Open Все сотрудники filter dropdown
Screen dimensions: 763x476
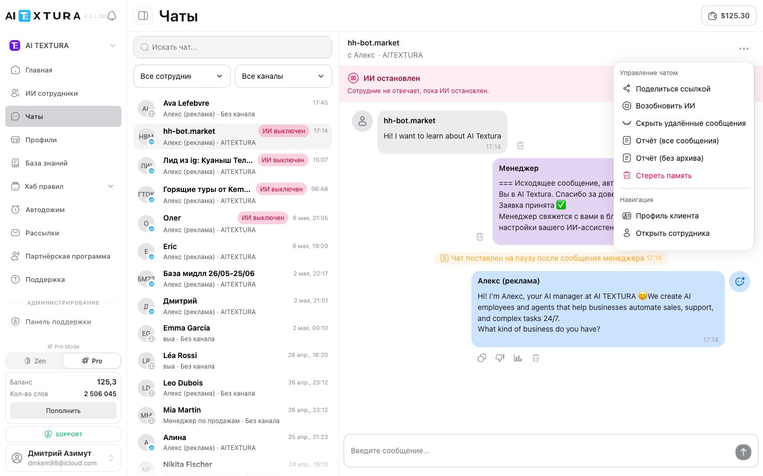click(x=182, y=76)
